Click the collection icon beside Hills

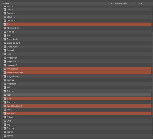5,54
